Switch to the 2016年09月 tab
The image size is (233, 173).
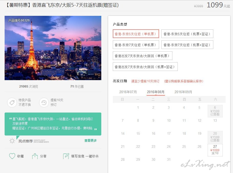coord(183,92)
